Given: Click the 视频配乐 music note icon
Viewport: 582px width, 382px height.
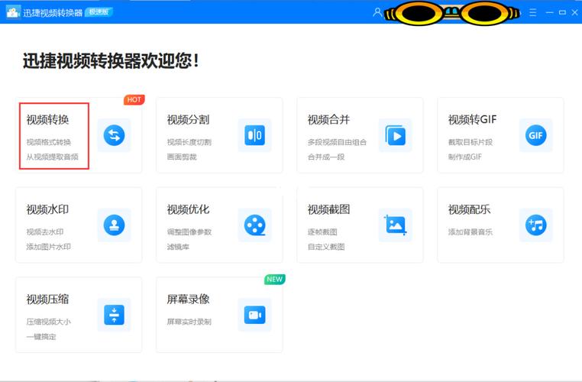Looking at the screenshot, I should tap(536, 225).
